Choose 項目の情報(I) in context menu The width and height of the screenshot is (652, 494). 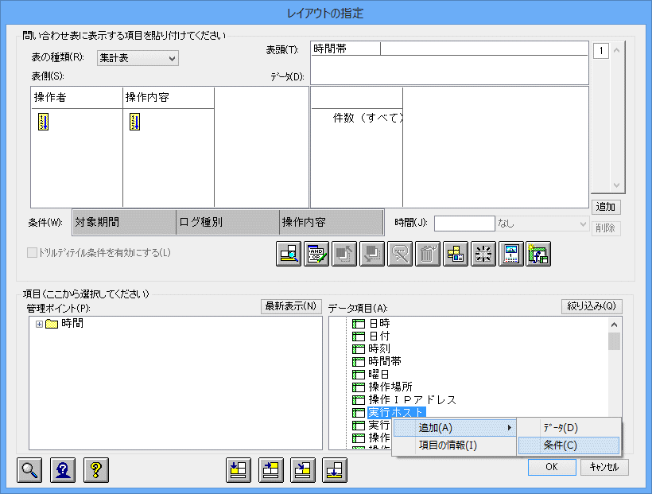click(x=448, y=445)
